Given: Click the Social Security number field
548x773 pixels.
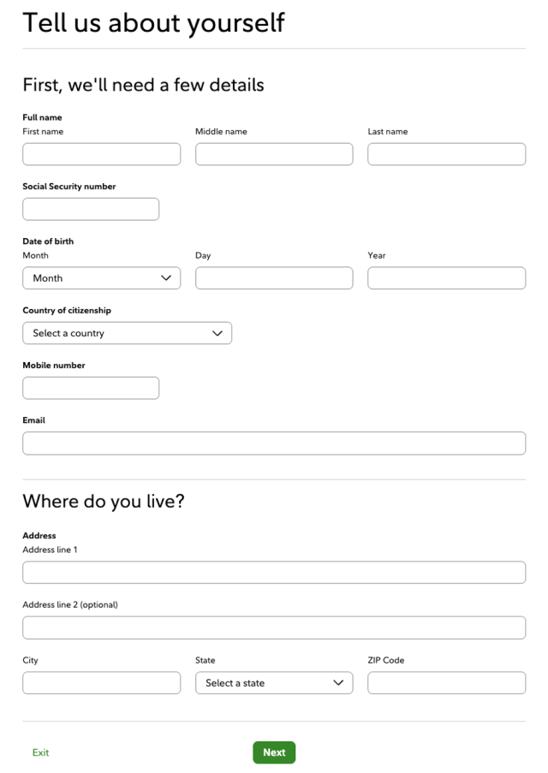Looking at the screenshot, I should point(90,208).
